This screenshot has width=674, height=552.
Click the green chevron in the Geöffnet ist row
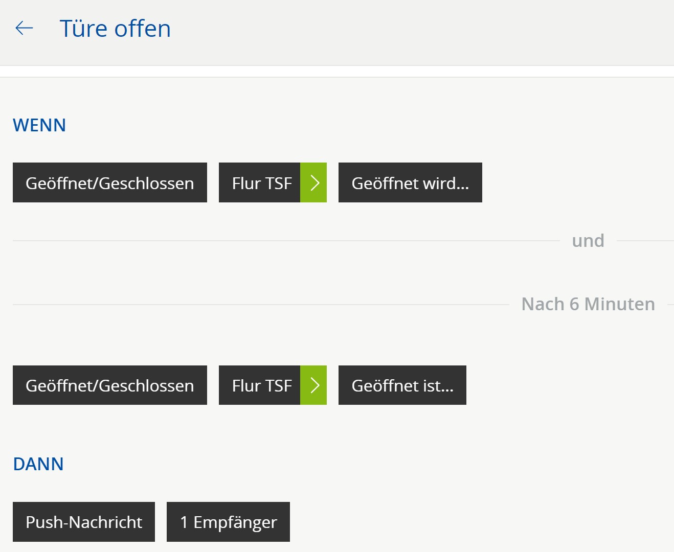point(313,385)
